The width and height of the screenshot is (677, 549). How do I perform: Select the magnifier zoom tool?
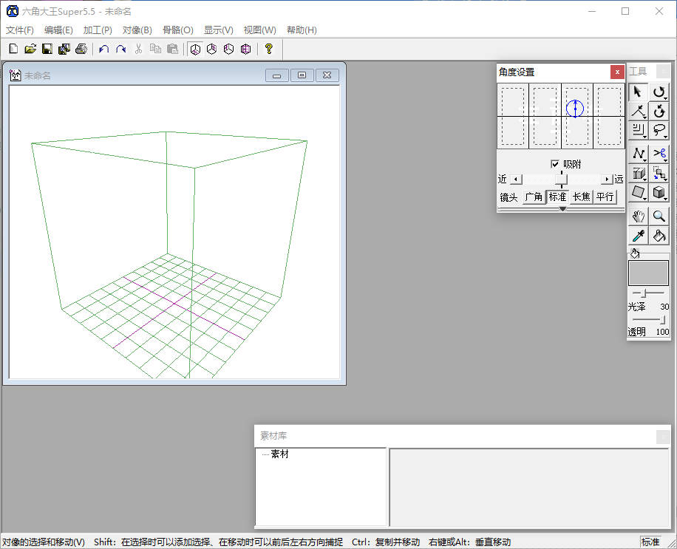click(659, 216)
